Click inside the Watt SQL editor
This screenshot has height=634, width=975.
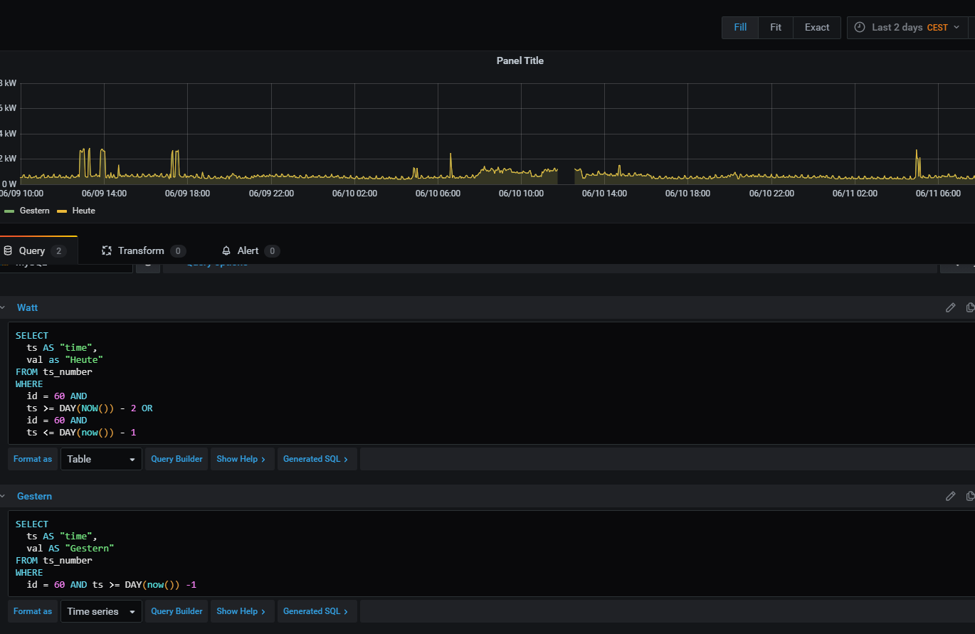click(491, 384)
